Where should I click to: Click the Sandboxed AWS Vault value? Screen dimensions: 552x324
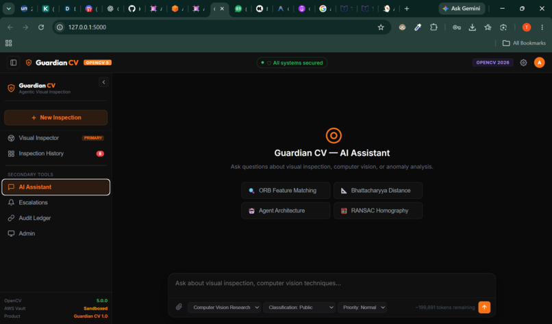[x=95, y=308]
